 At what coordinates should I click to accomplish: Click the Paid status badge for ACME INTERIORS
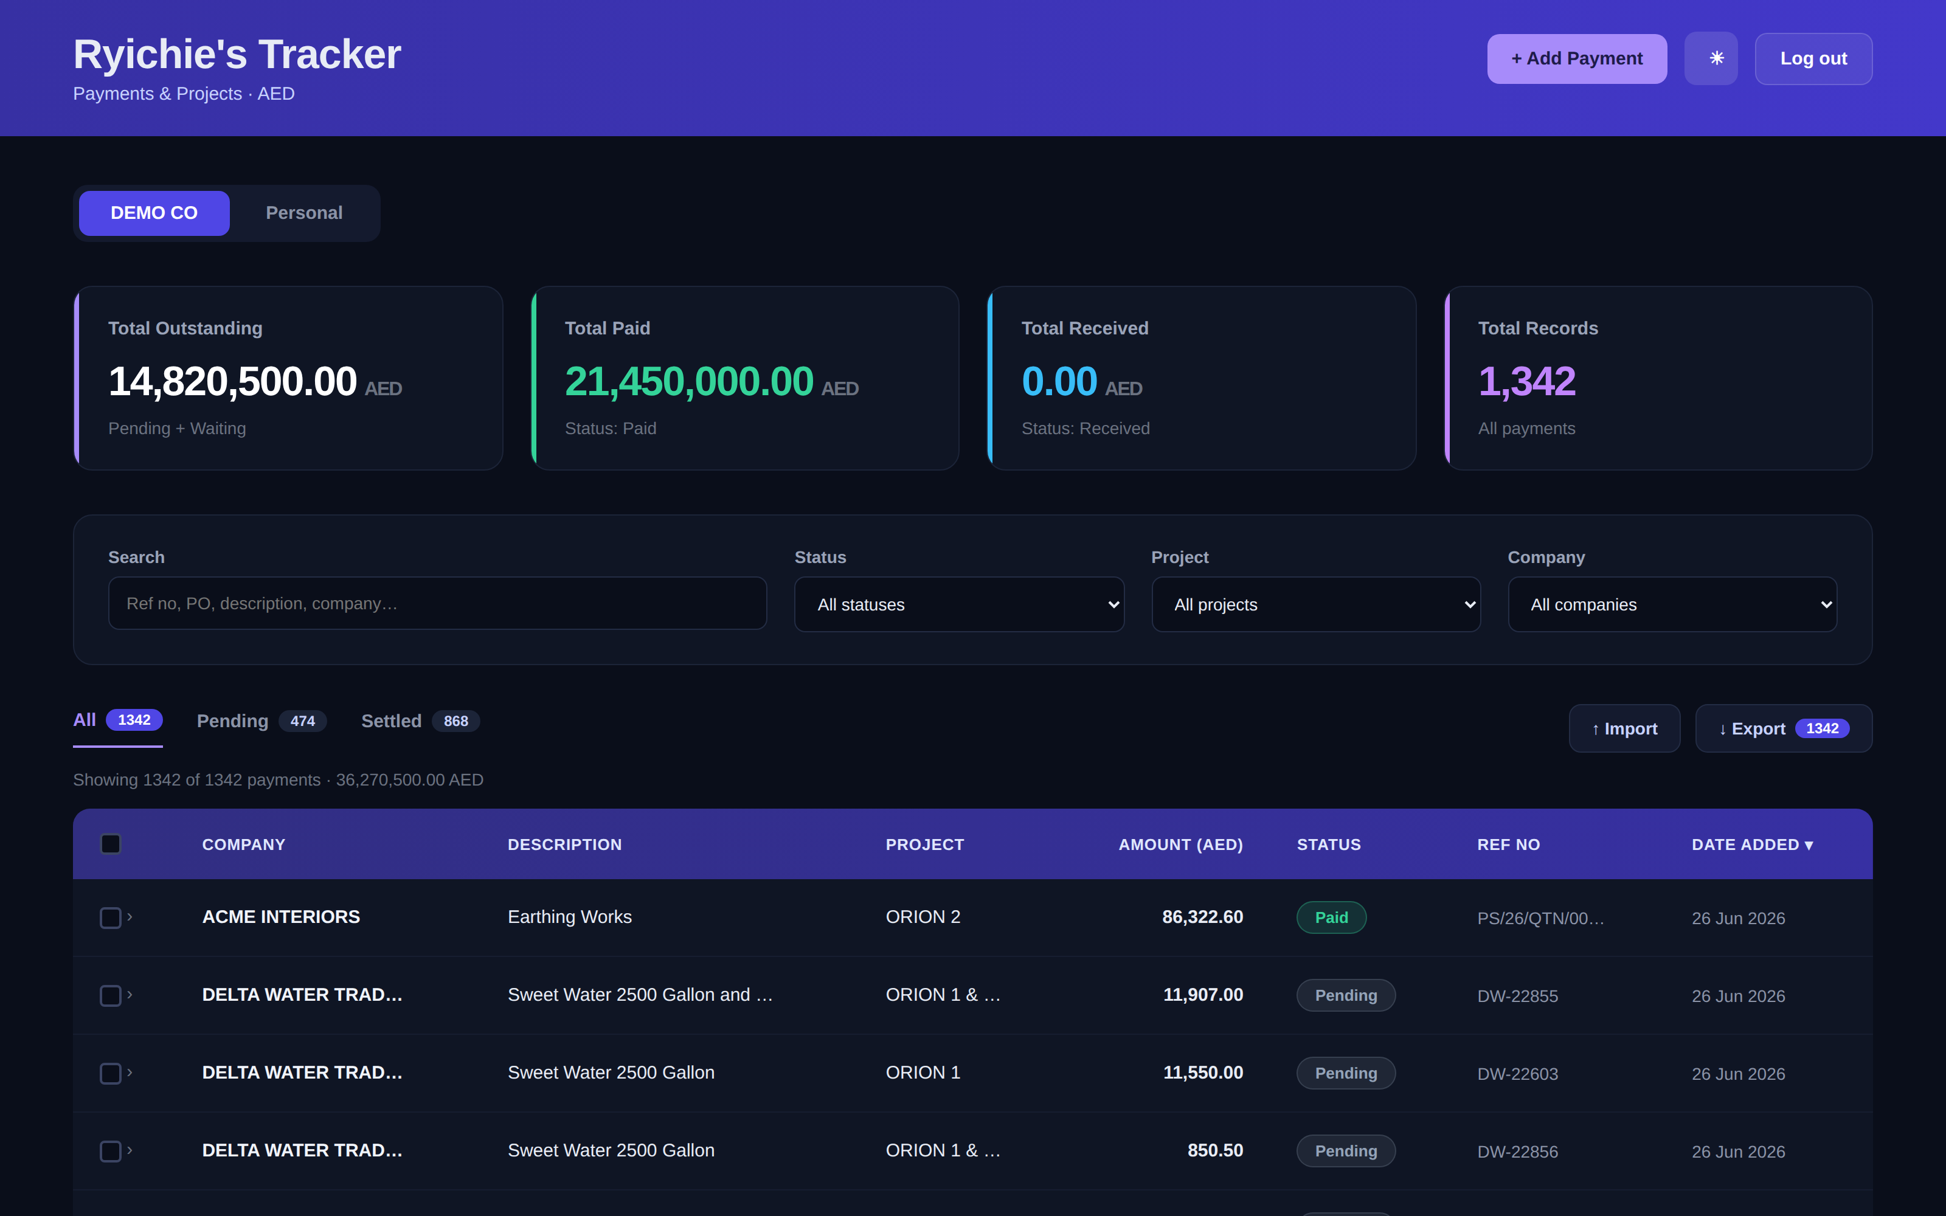1331,917
